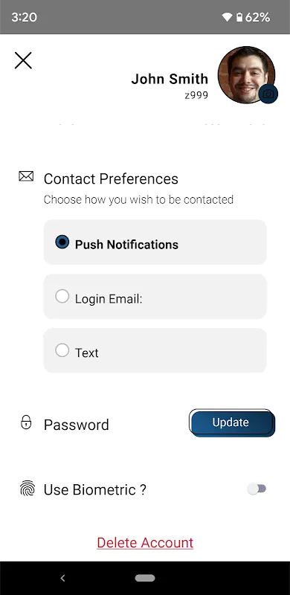Select Push Notifications radio button
This screenshot has width=290, height=595.
(62, 242)
